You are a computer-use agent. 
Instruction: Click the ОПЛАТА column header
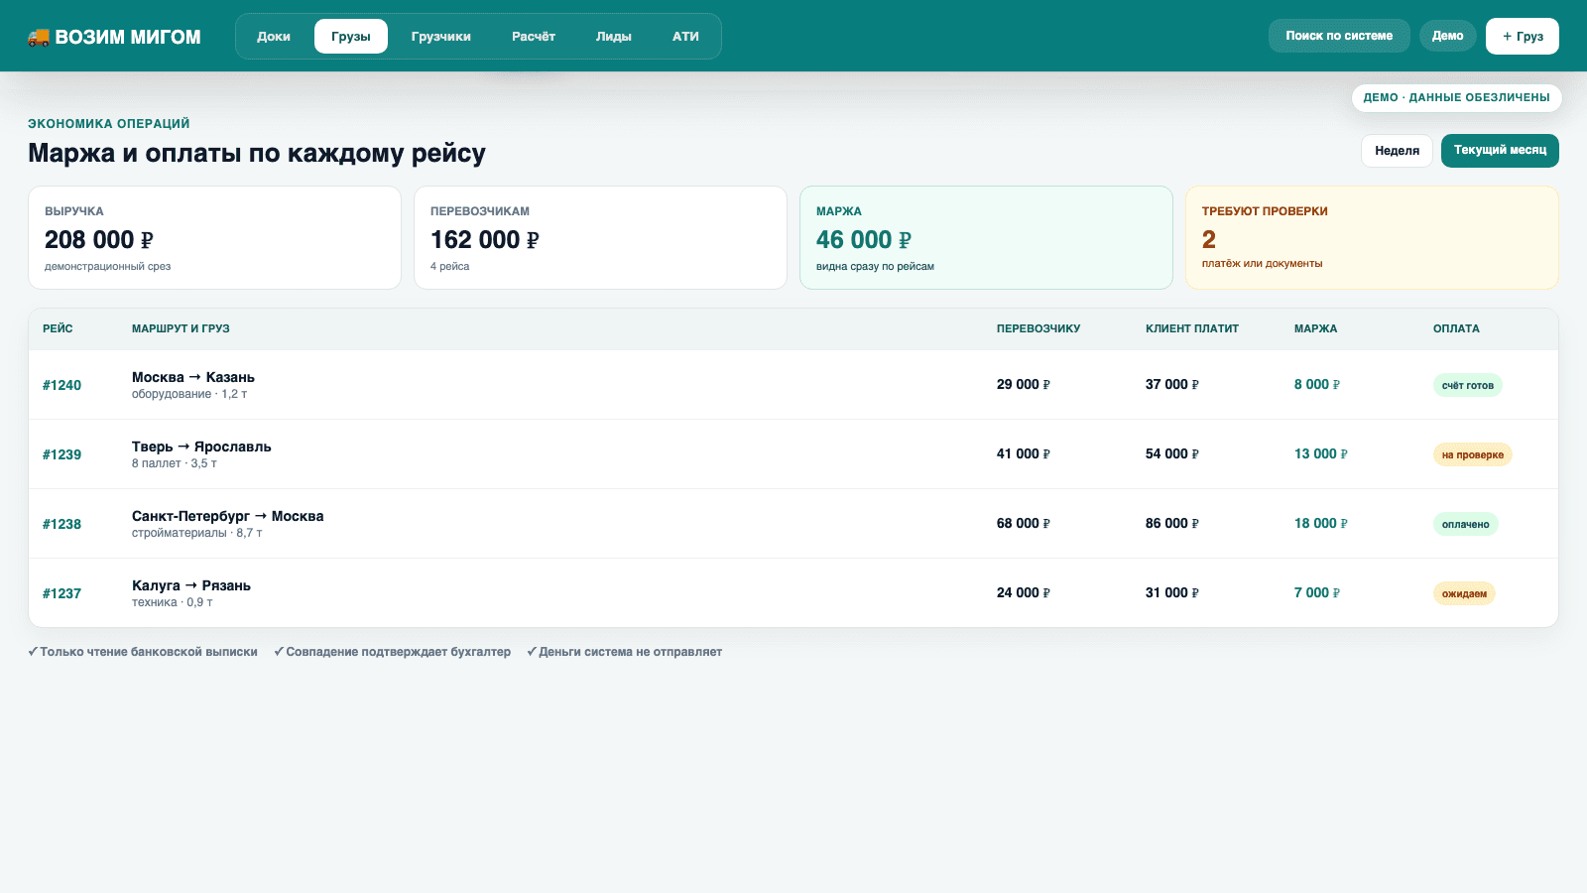[1456, 328]
